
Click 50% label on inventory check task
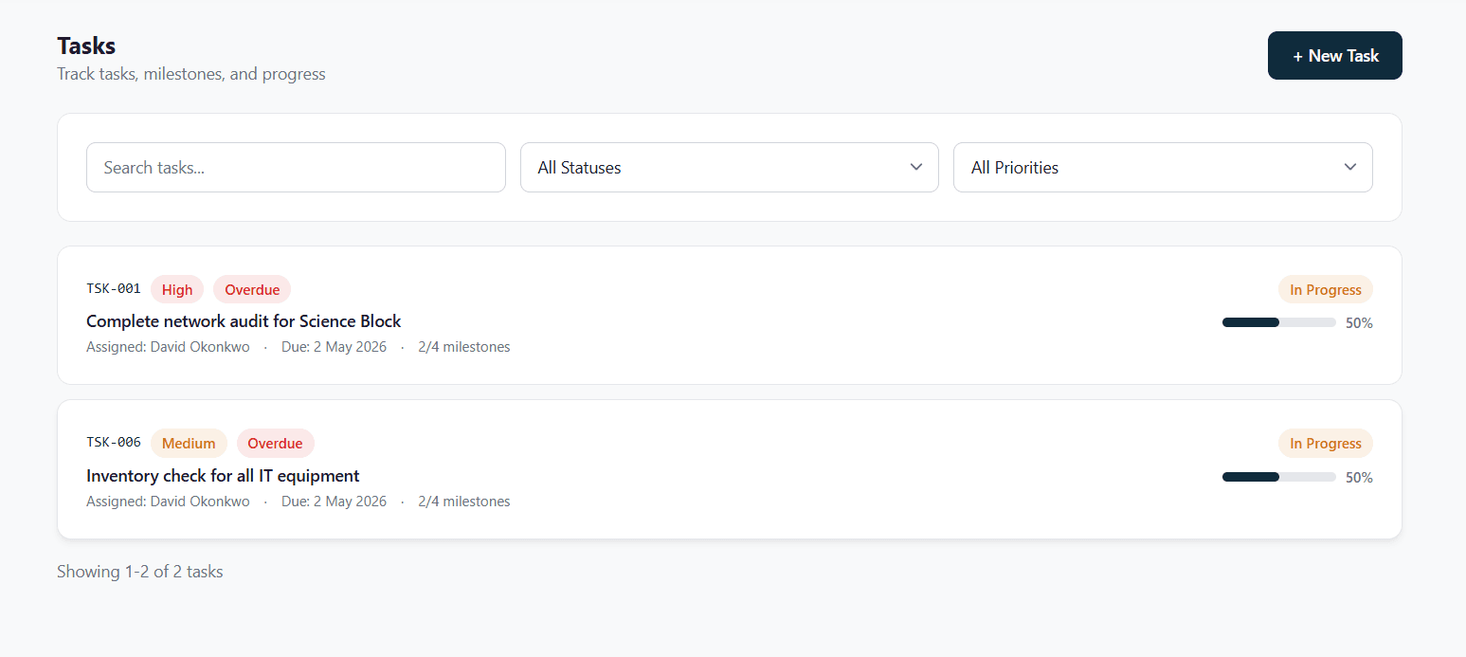1359,478
